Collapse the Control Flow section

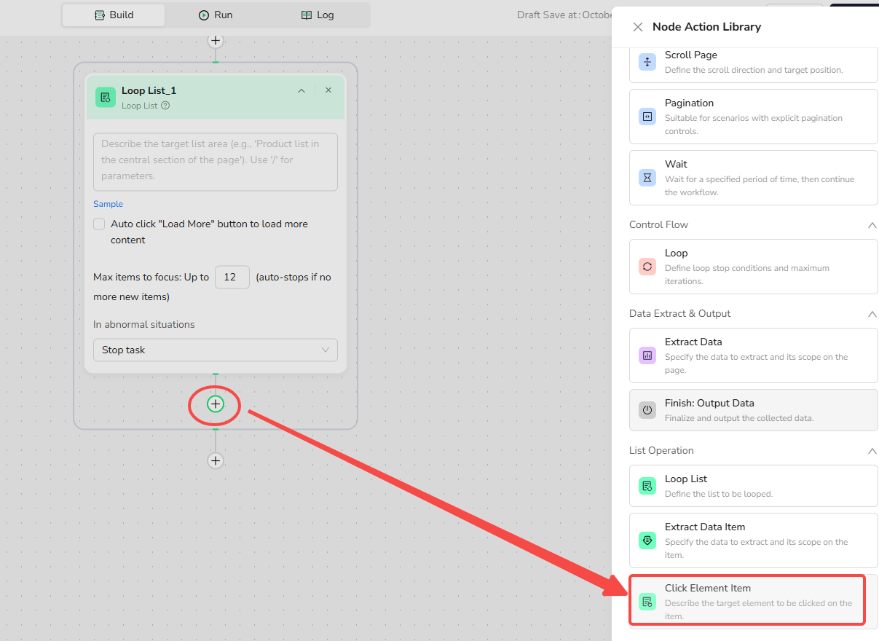point(872,225)
